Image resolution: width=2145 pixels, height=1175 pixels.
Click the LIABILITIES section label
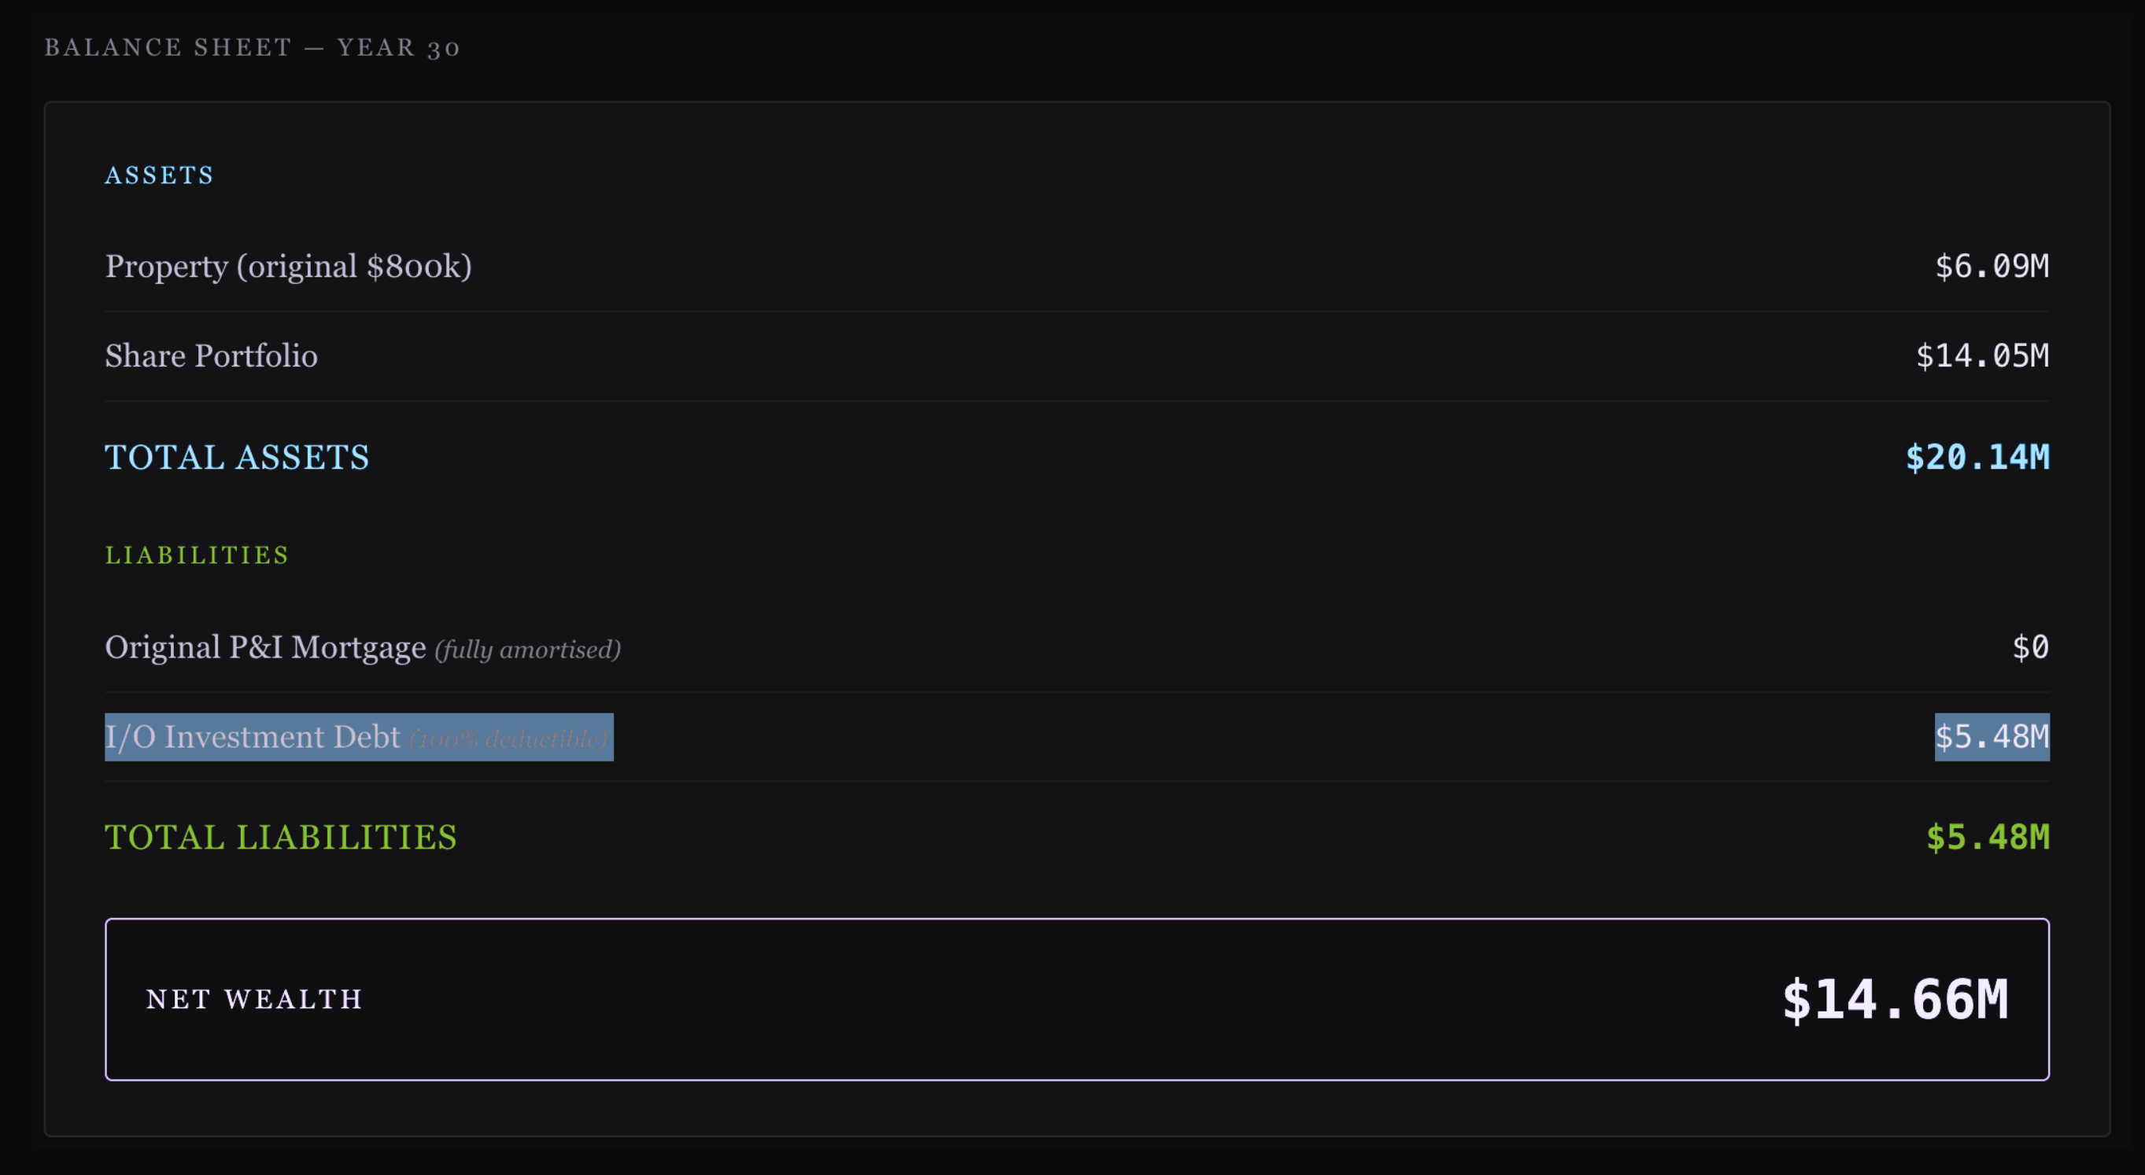tap(197, 555)
